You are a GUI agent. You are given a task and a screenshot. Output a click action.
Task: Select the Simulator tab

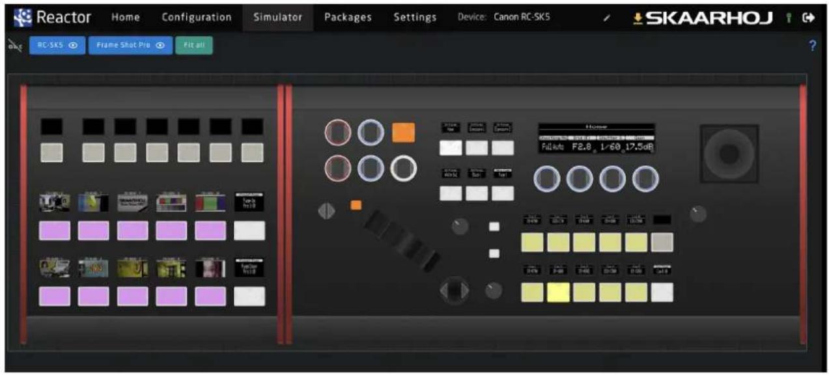click(277, 17)
